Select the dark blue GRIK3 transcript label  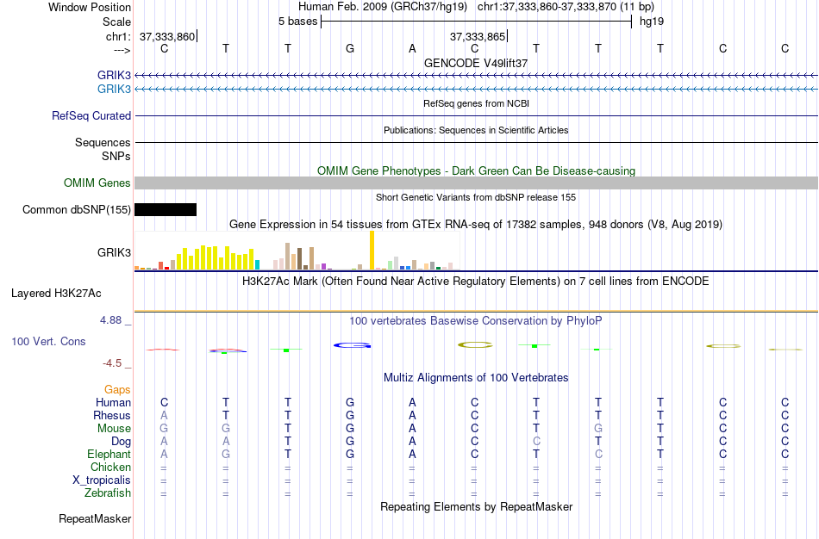114,76
